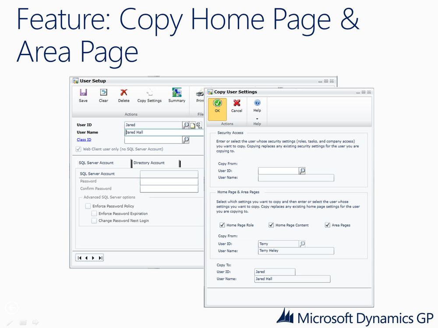Click the Save icon in User Setup
438x328 pixels.
pyautogui.click(x=83, y=92)
